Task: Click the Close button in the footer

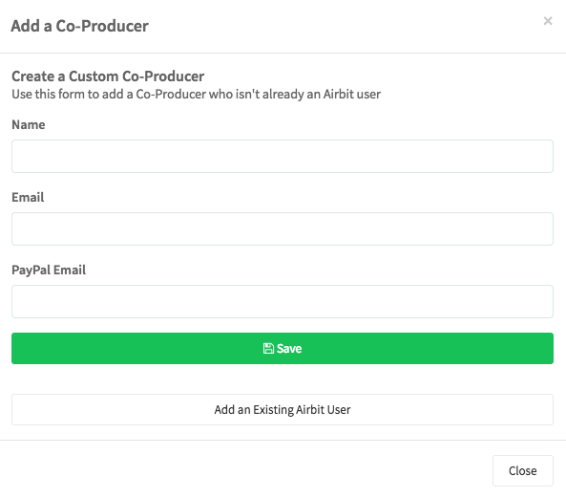Action: coord(523,470)
